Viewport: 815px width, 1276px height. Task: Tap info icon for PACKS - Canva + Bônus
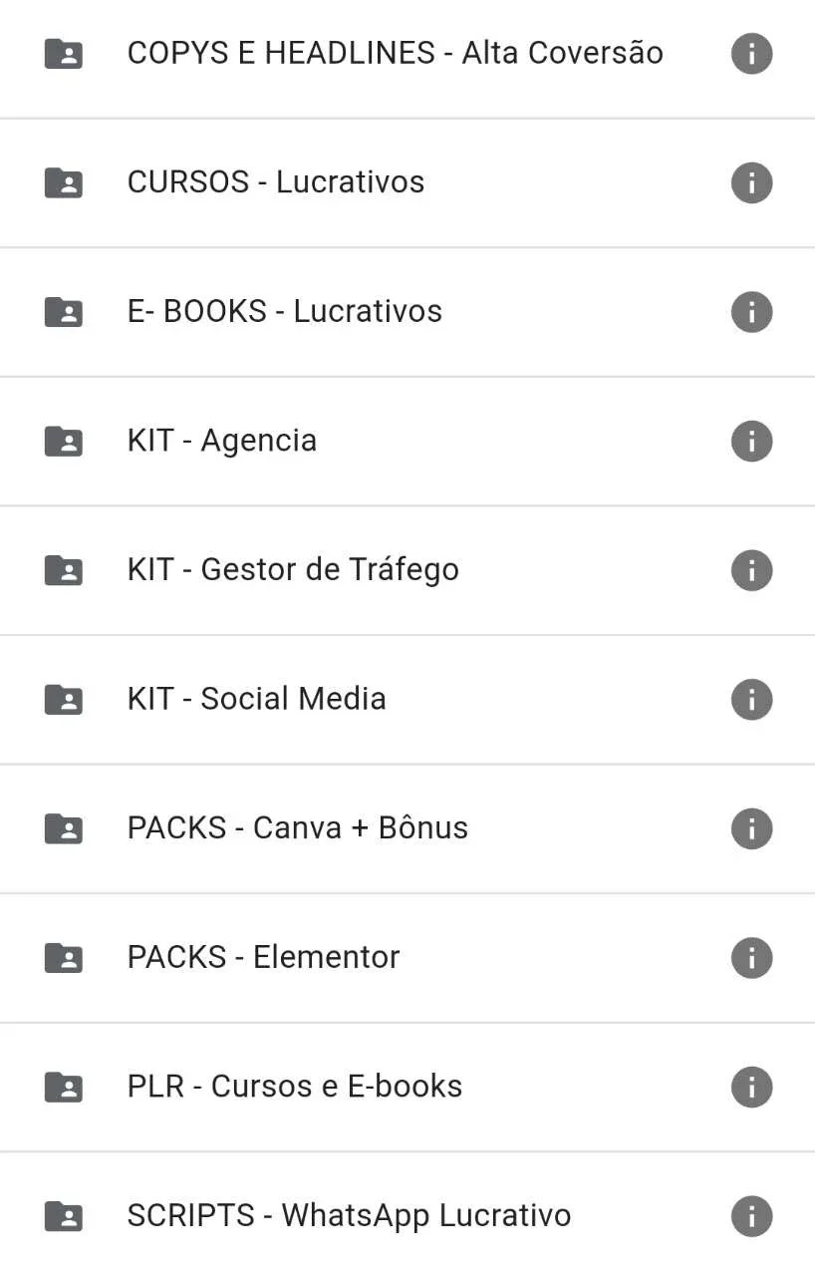[x=751, y=828]
